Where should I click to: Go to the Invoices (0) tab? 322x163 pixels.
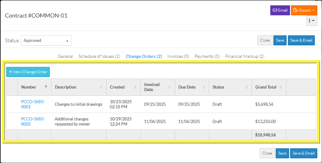pyautogui.click(x=178, y=56)
